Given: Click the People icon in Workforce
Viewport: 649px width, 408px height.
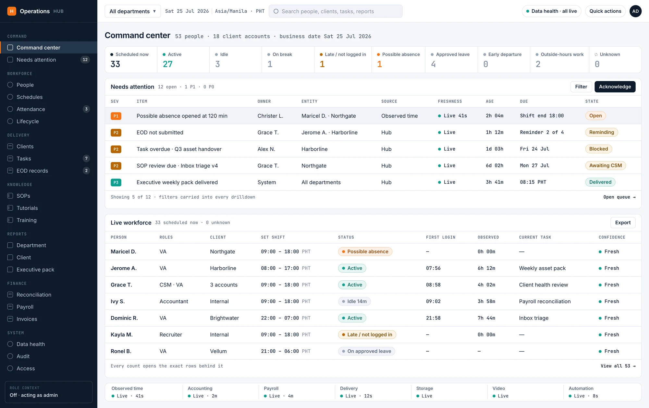Looking at the screenshot, I should 10,85.
